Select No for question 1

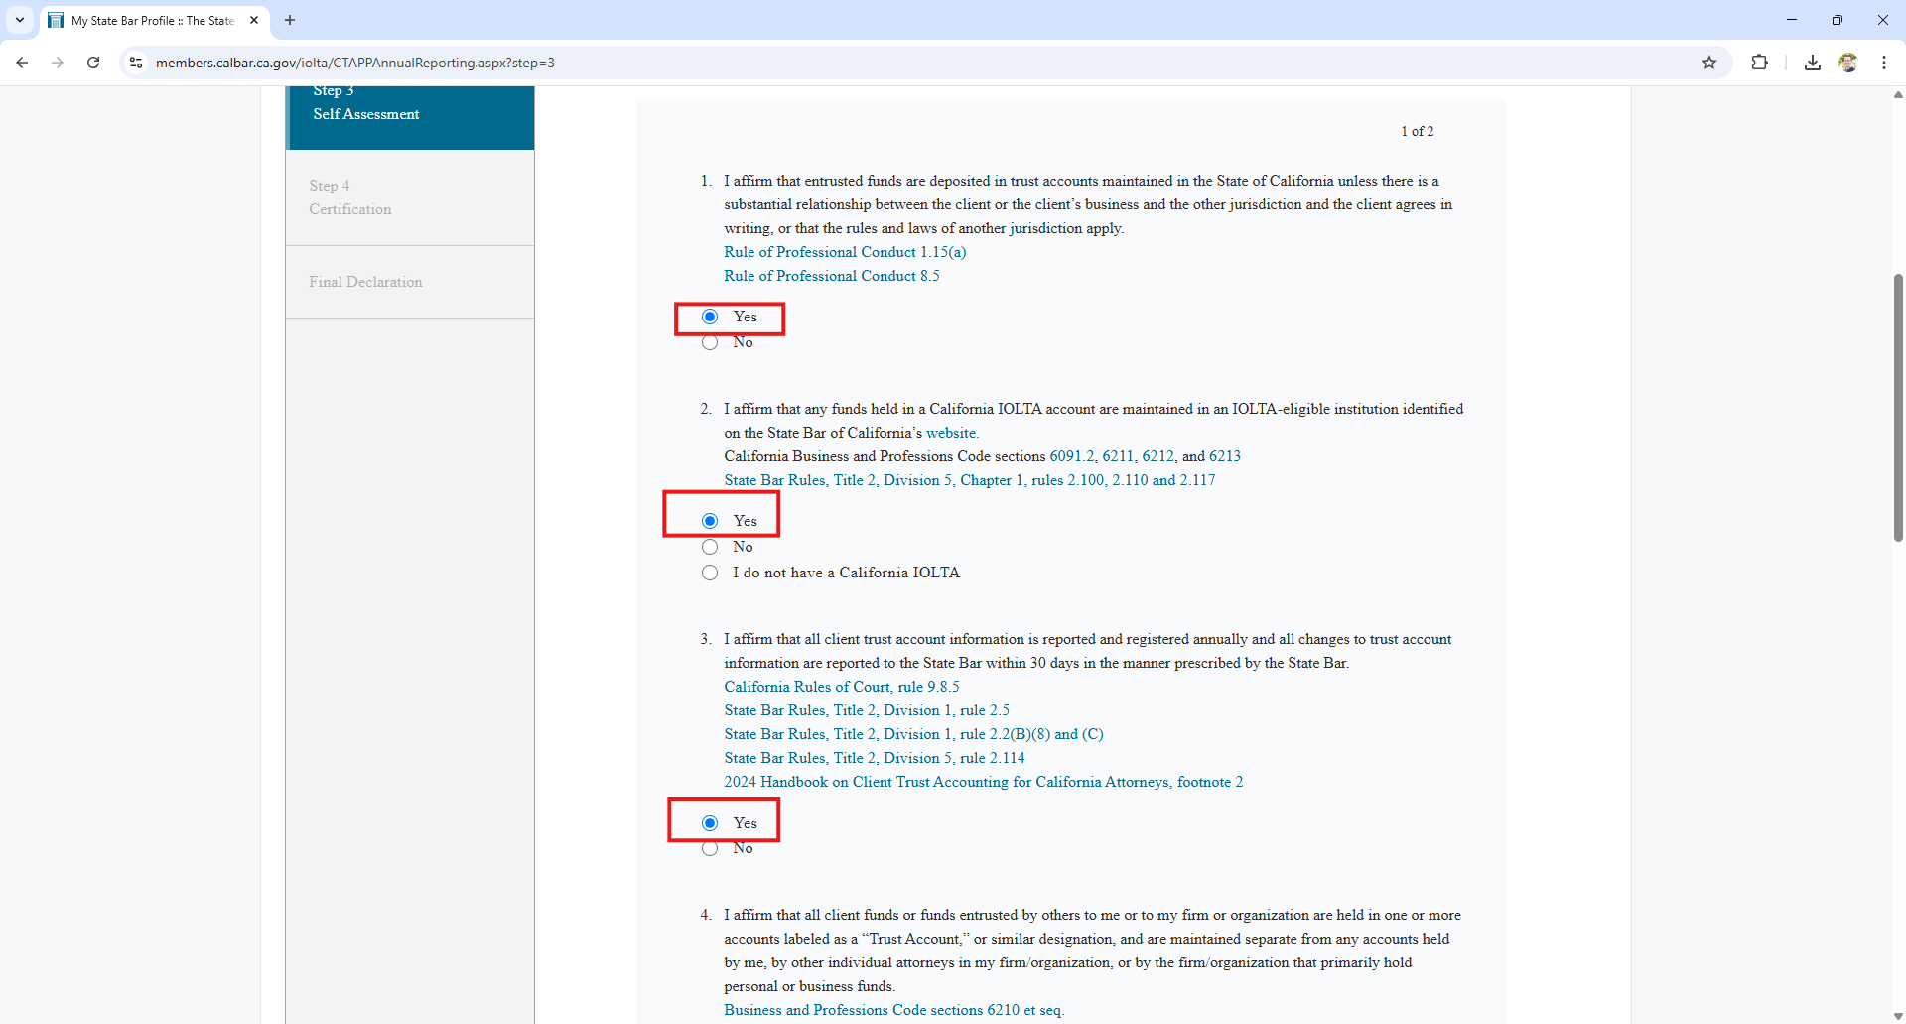[x=710, y=342]
